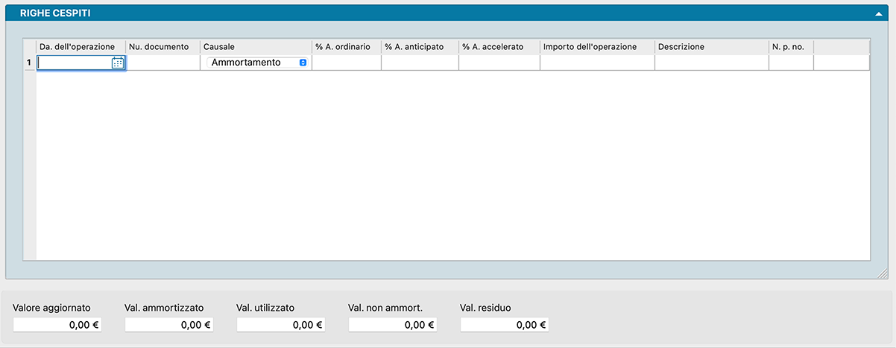The height and width of the screenshot is (348, 896).
Task: Collapse the Righe Cespiti panel
Action: tap(878, 13)
